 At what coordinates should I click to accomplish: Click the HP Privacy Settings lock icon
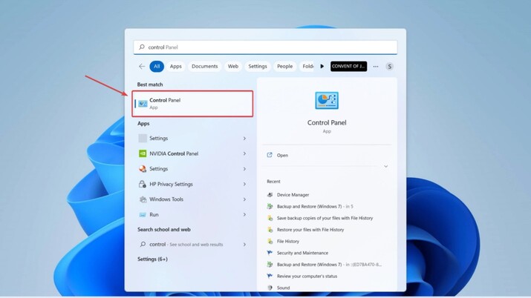(x=143, y=184)
